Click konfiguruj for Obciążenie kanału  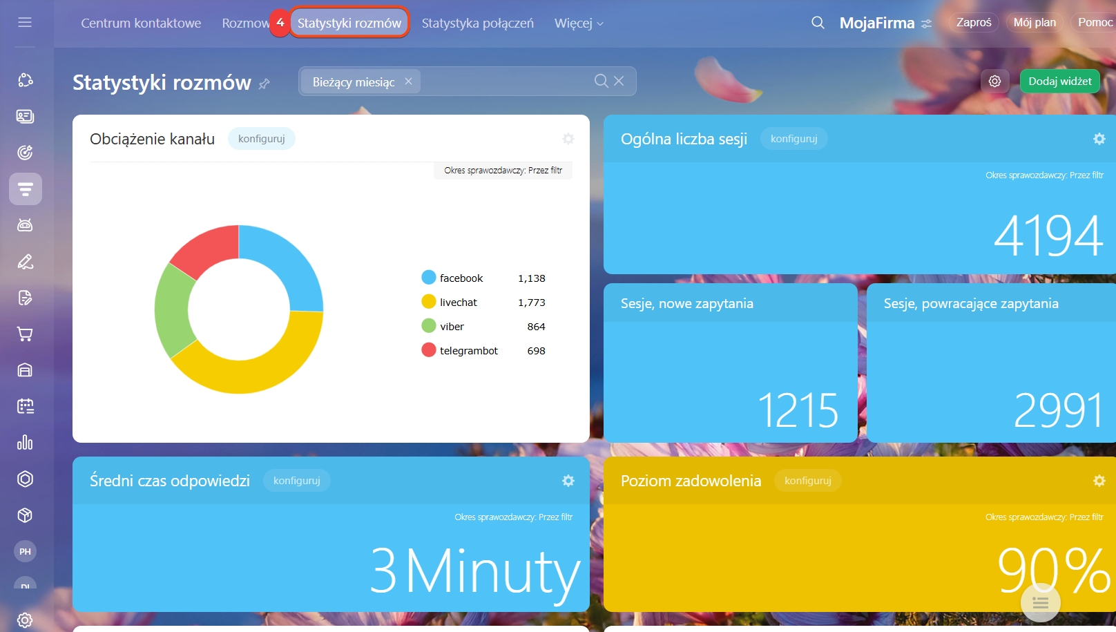coord(262,139)
